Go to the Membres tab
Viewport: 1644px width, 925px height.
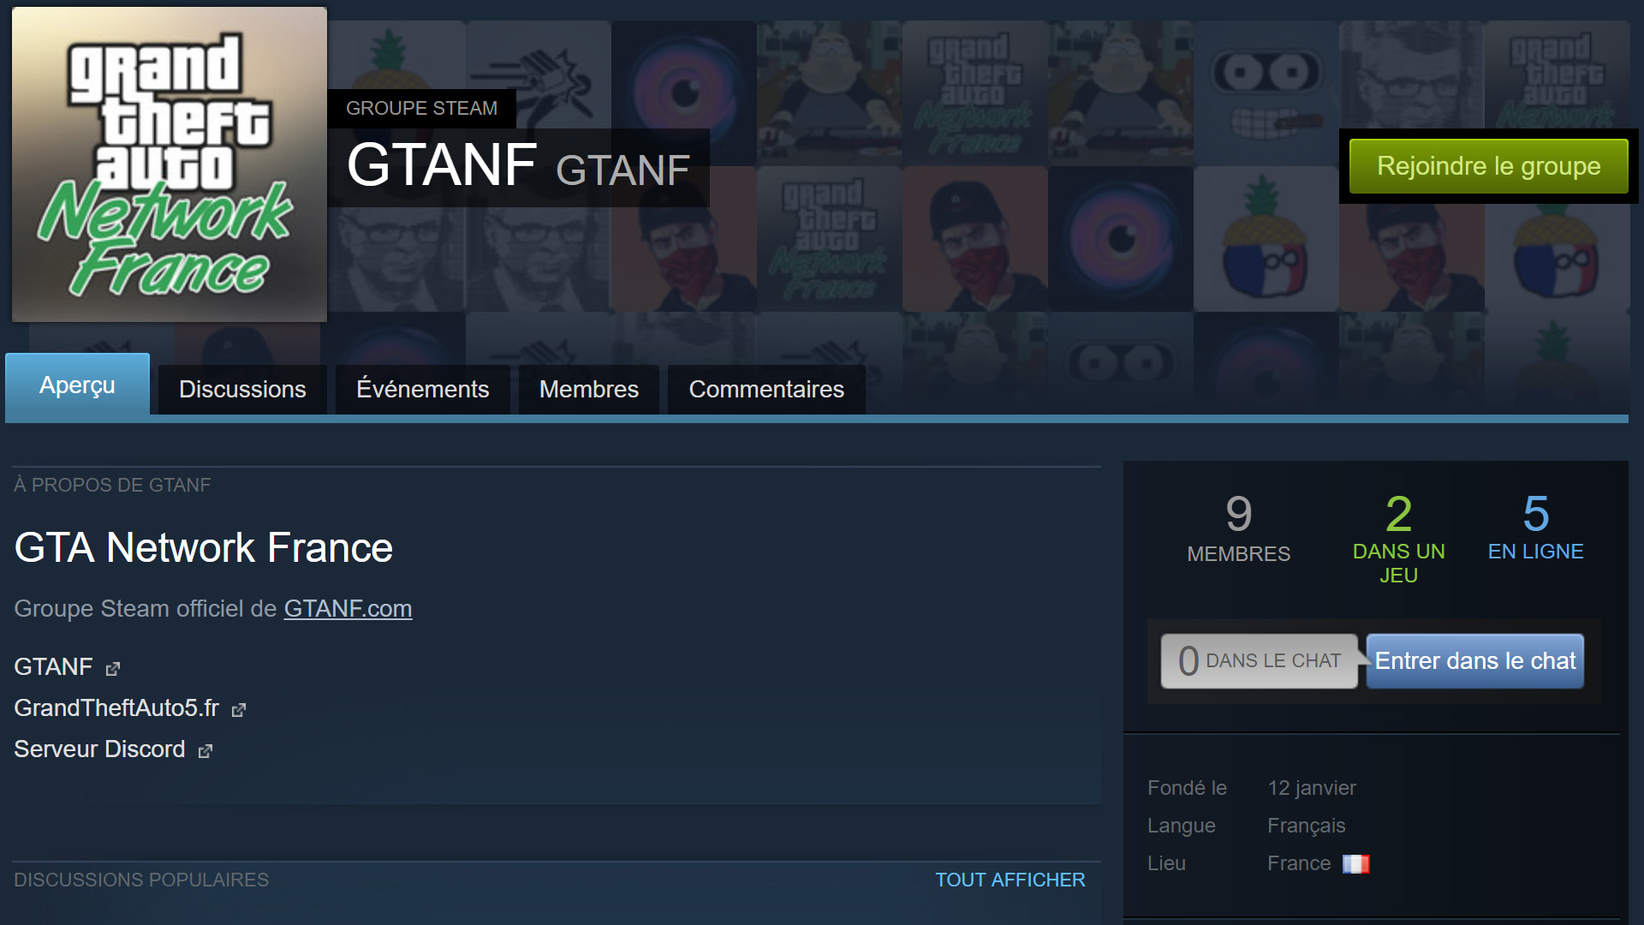[x=588, y=390]
